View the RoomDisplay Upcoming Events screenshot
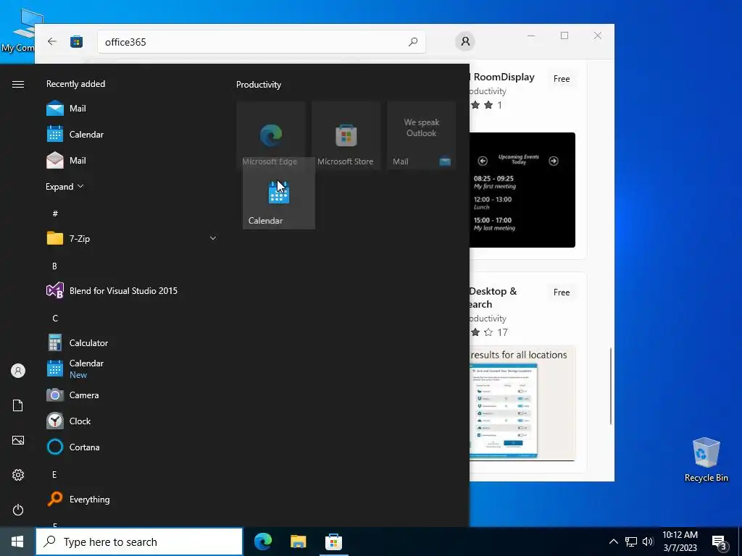This screenshot has height=556, width=742. 522,190
